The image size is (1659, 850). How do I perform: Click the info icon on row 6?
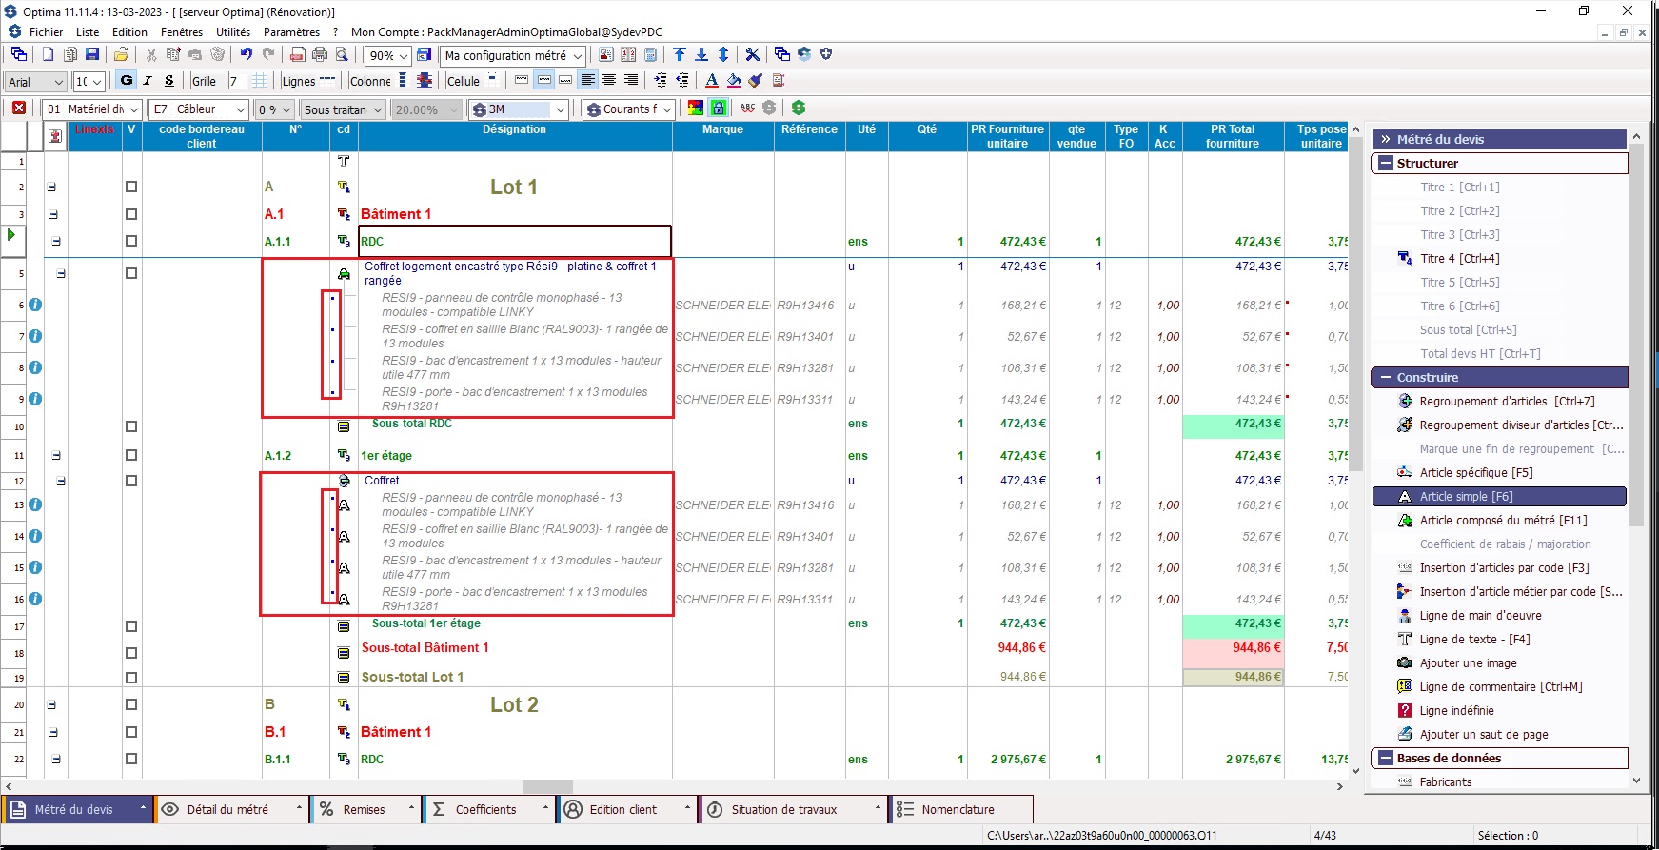pyautogui.click(x=35, y=306)
